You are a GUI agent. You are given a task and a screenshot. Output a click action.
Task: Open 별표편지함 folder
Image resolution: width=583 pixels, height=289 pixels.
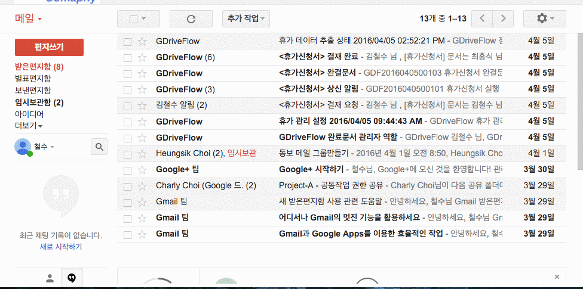33,79
